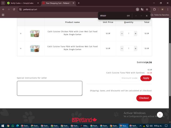This screenshot has width=171, height=128.
Task: Click the BTJULY find text field
Action: [x=112, y=16]
